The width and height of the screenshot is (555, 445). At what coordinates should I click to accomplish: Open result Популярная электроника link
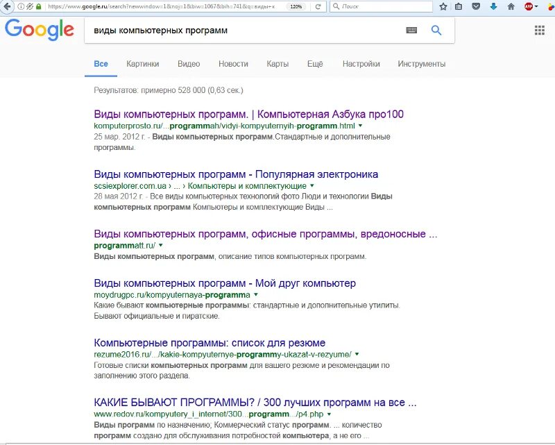point(236,174)
